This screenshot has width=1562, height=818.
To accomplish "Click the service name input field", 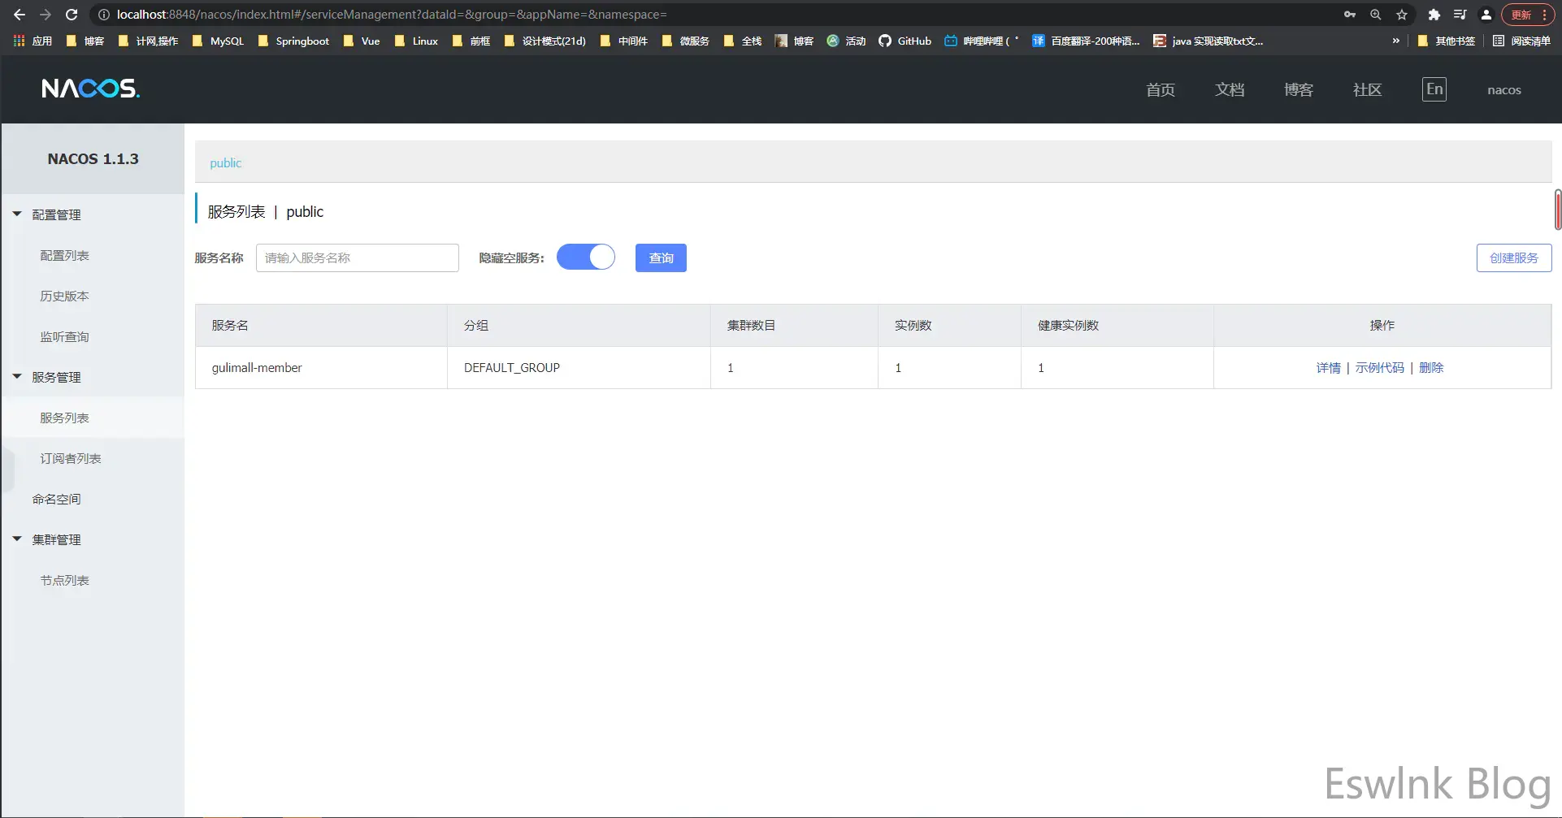I will pyautogui.click(x=357, y=258).
